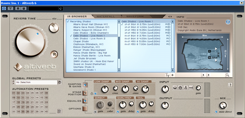The image size is (245, 118).
Task: Toggle the Direct gain enable button
Action: click(x=95, y=112)
